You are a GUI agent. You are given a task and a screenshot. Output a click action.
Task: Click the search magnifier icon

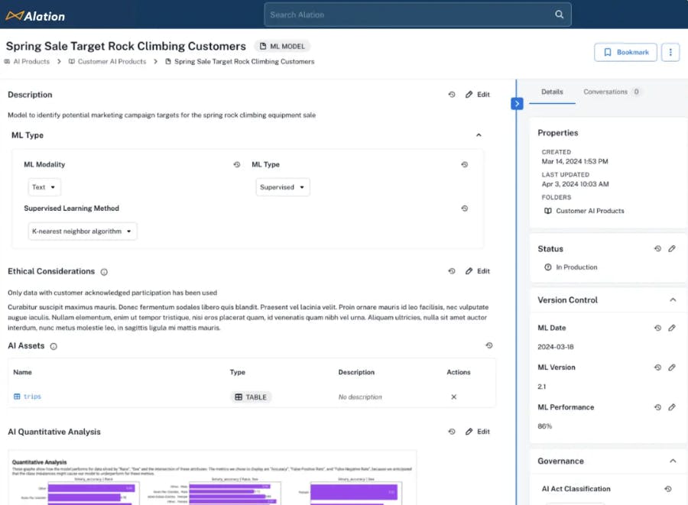559,15
